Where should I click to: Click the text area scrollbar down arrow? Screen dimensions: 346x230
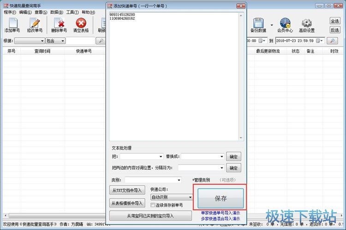click(241, 138)
